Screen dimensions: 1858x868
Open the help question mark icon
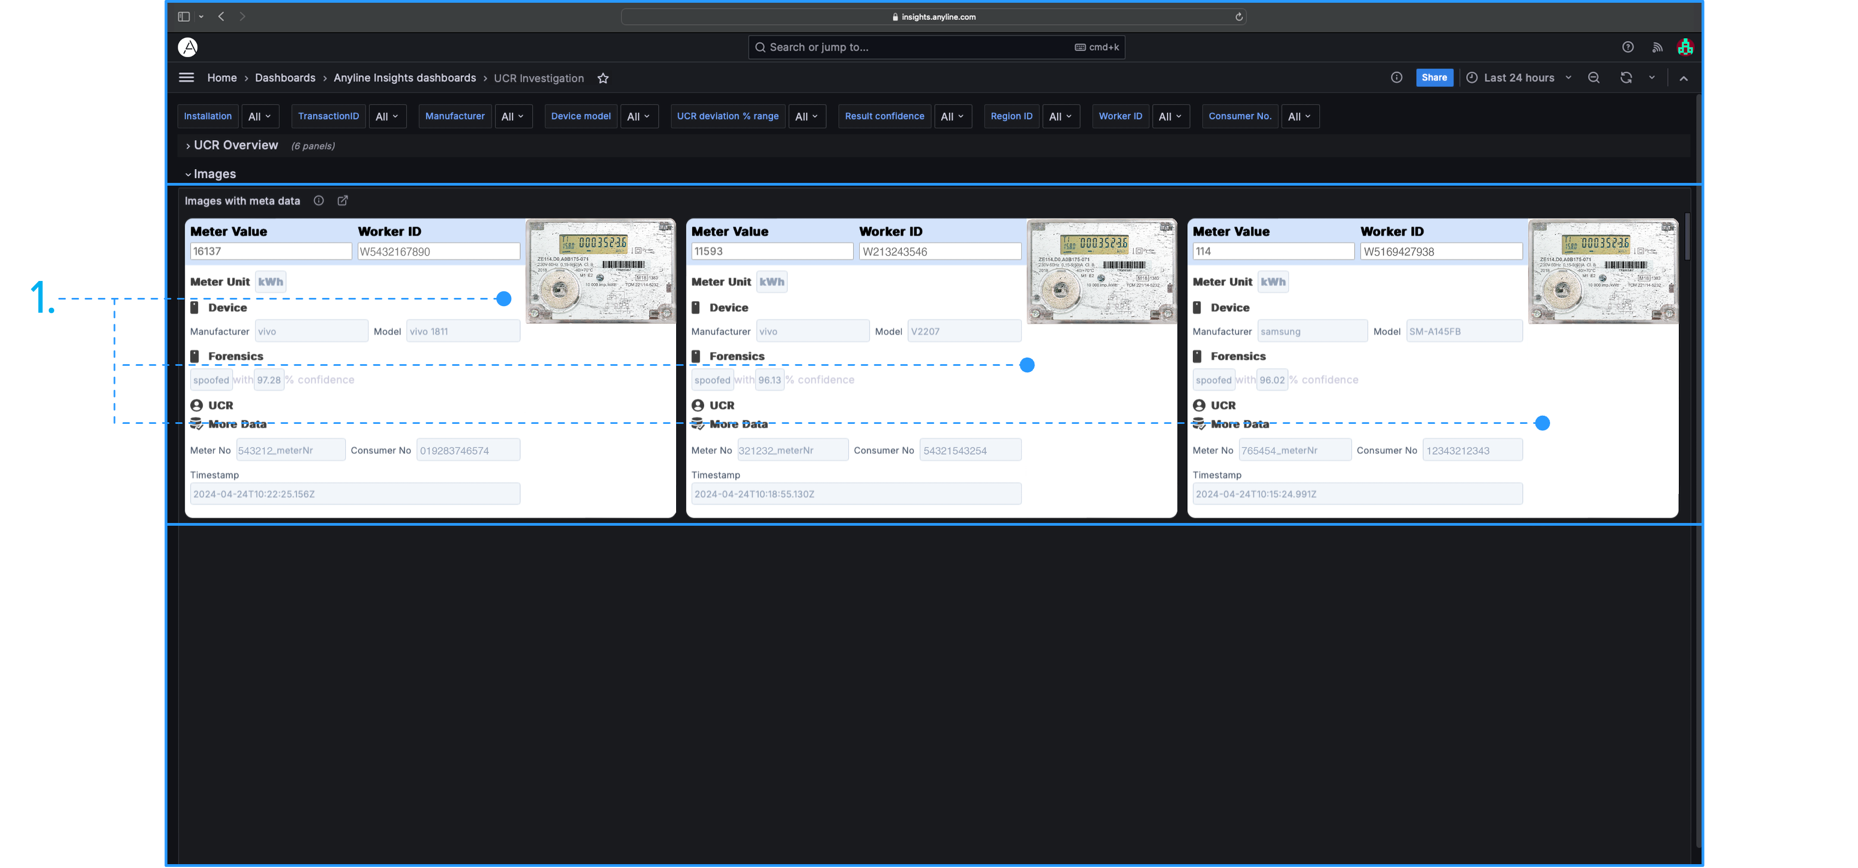1628,48
